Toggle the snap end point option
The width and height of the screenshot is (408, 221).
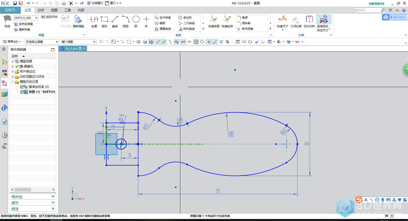coord(158,42)
